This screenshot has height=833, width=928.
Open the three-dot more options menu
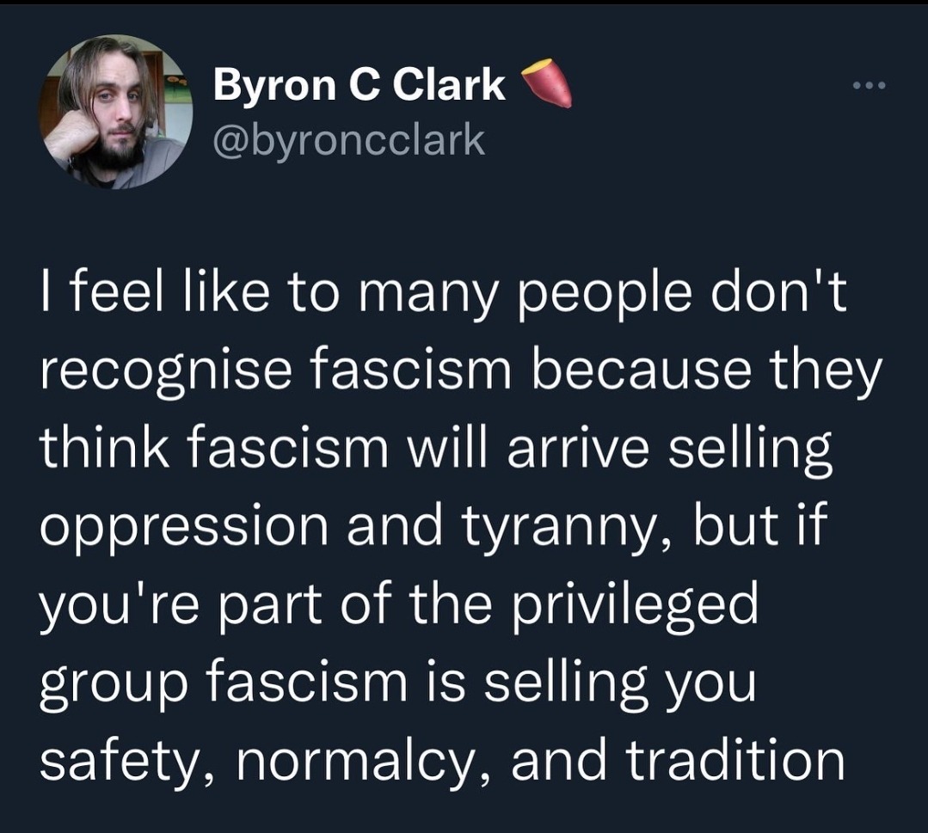(867, 86)
